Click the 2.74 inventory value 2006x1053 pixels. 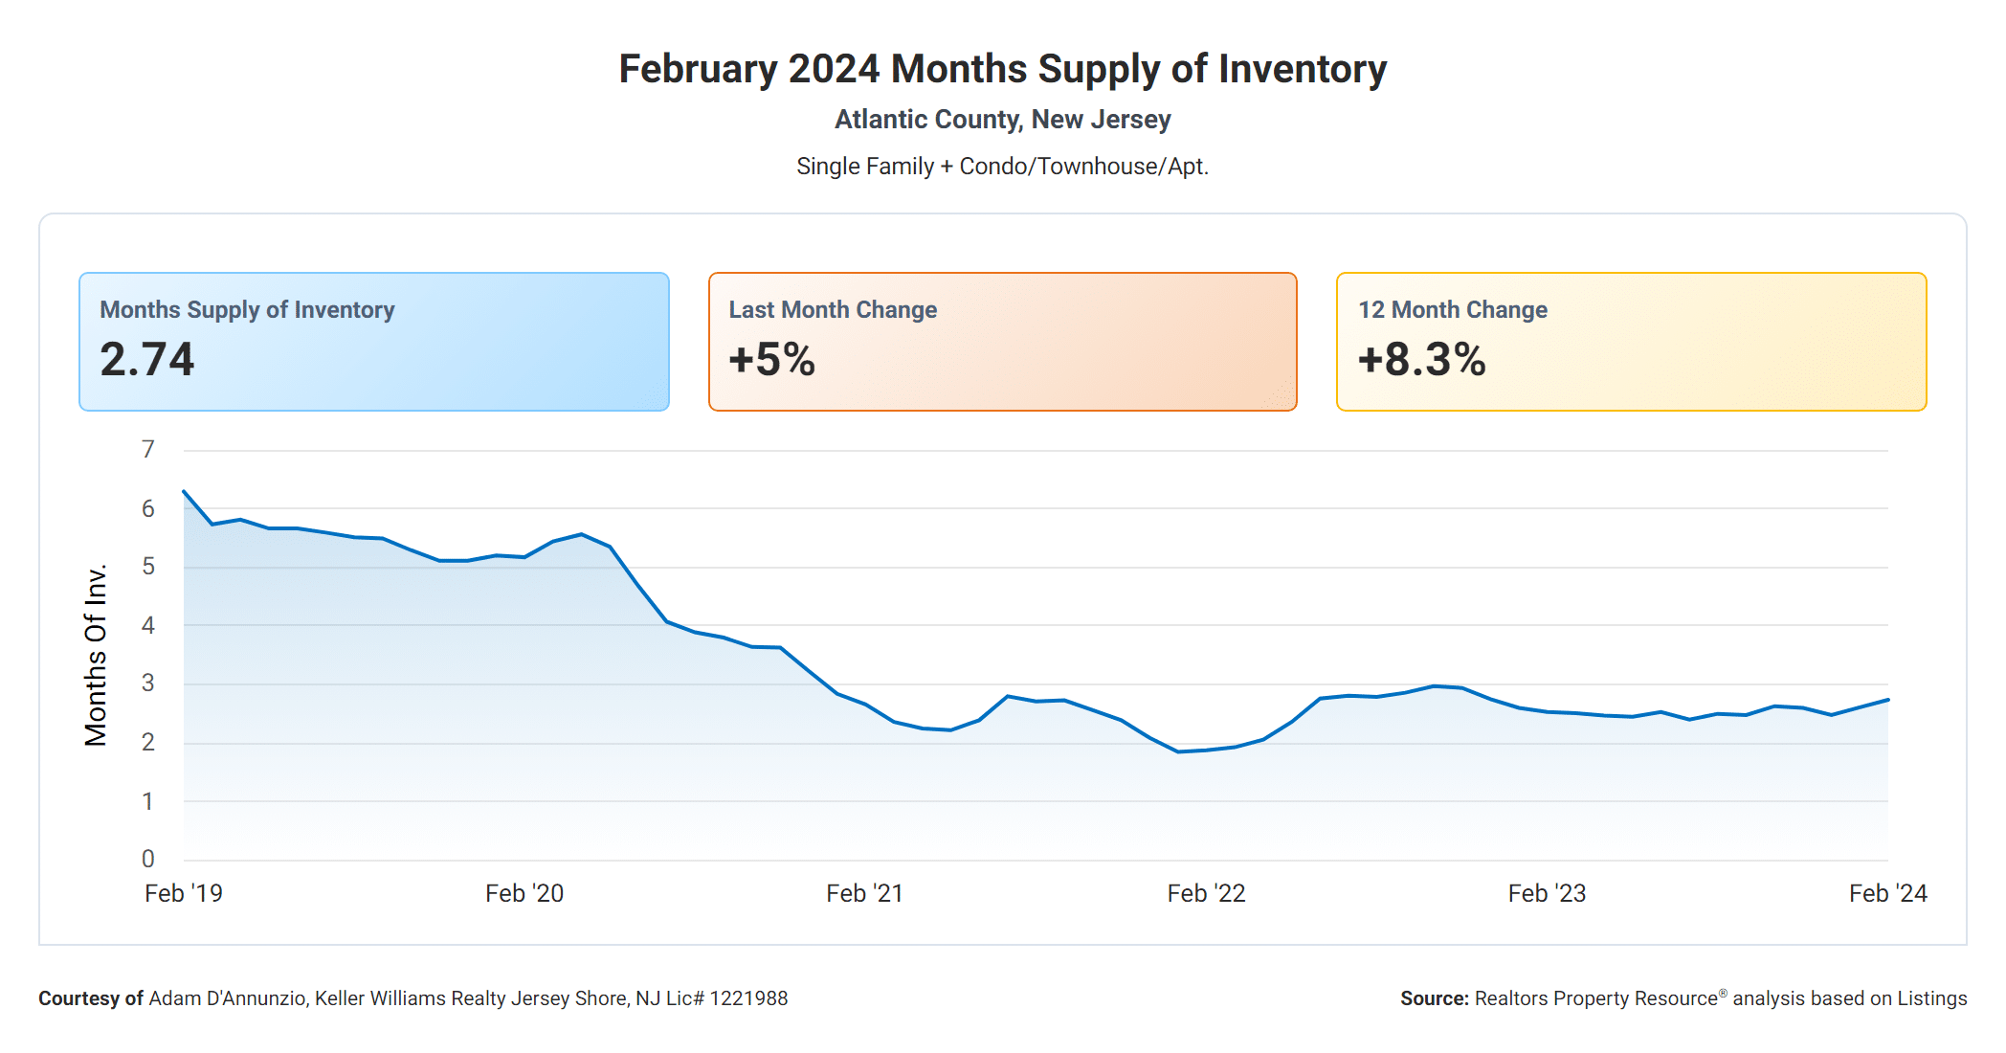[x=147, y=360]
